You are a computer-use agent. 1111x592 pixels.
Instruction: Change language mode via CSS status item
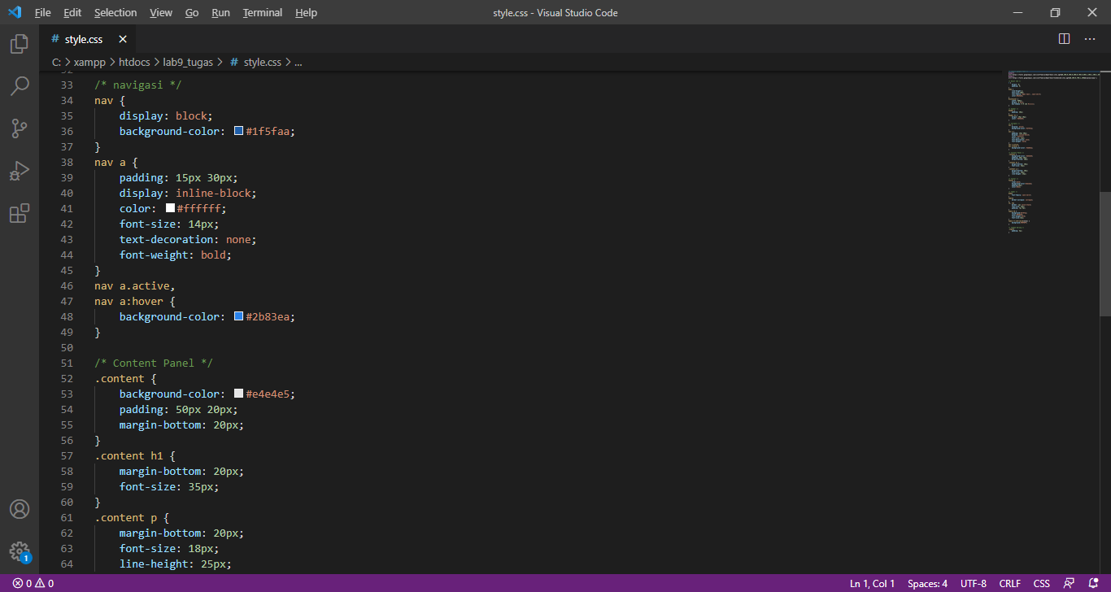[x=1042, y=584]
